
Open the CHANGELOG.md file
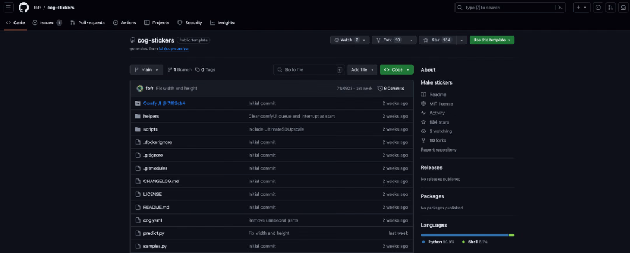161,181
